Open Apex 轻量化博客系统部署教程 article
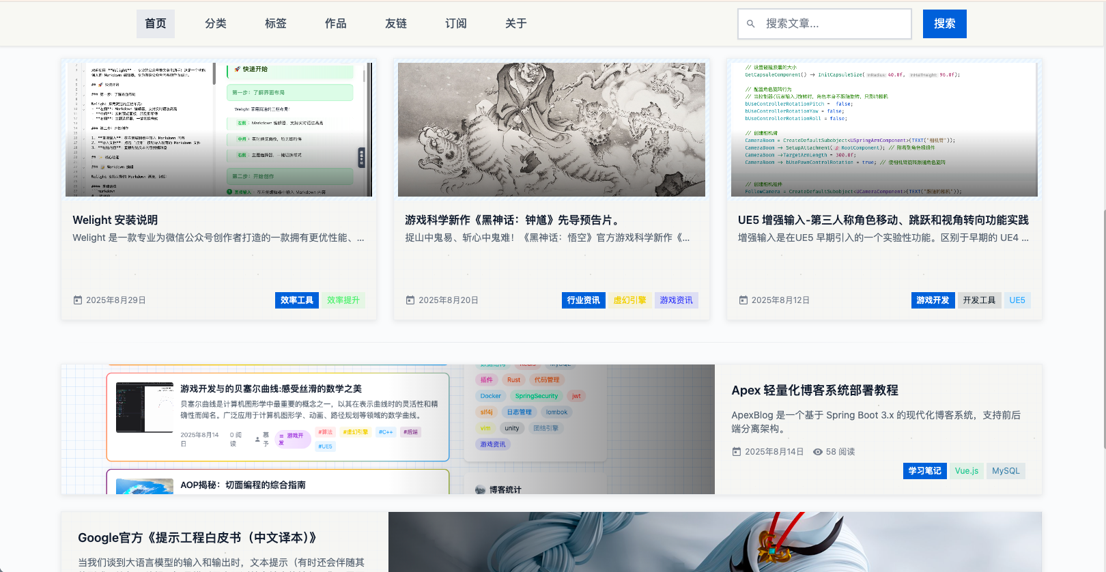This screenshot has height=572, width=1106. pyautogui.click(x=814, y=390)
